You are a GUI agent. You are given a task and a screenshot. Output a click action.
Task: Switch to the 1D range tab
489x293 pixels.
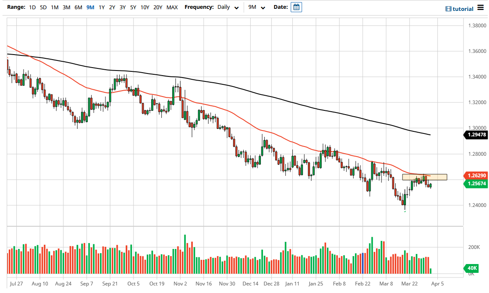pos(32,7)
